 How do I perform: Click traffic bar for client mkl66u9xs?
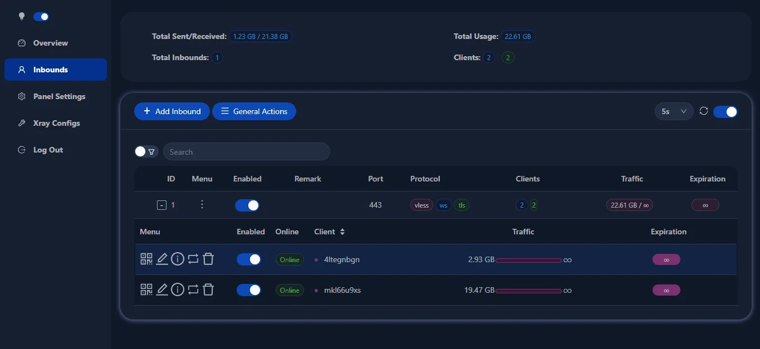pyautogui.click(x=528, y=291)
